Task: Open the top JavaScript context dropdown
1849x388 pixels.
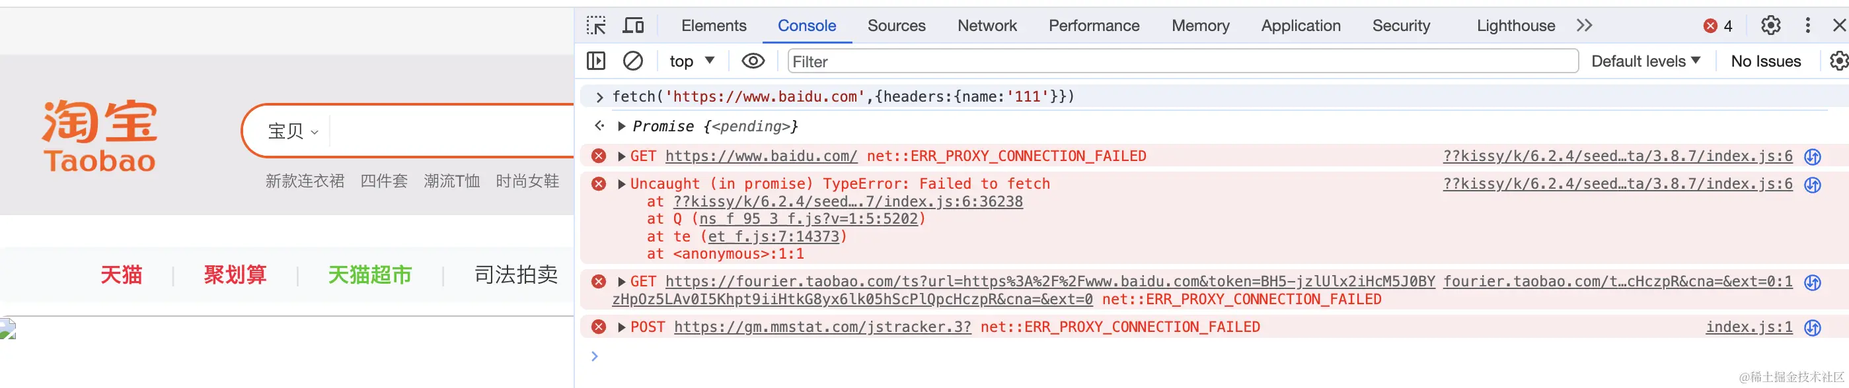Action: point(691,61)
